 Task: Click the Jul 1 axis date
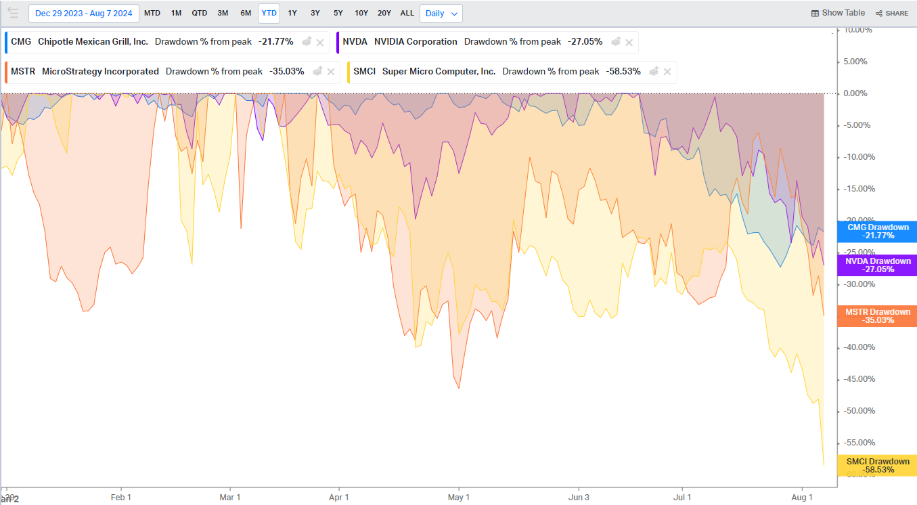pyautogui.click(x=682, y=497)
